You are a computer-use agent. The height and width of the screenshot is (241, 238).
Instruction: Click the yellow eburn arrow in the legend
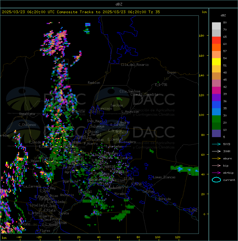point(216,158)
